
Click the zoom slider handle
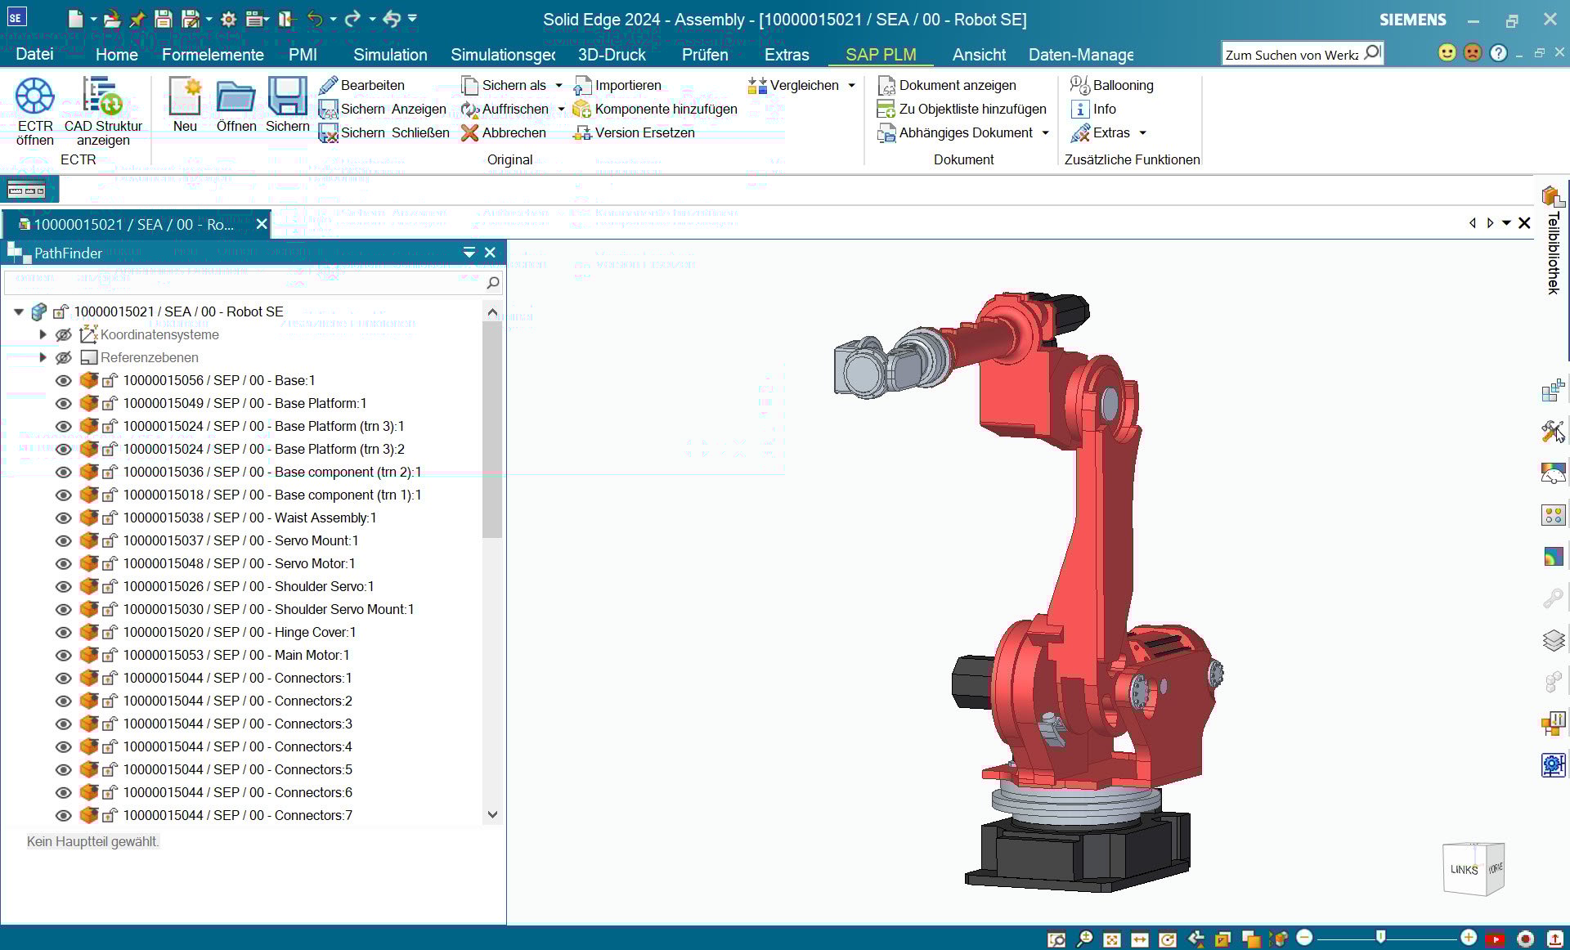pos(1380,937)
